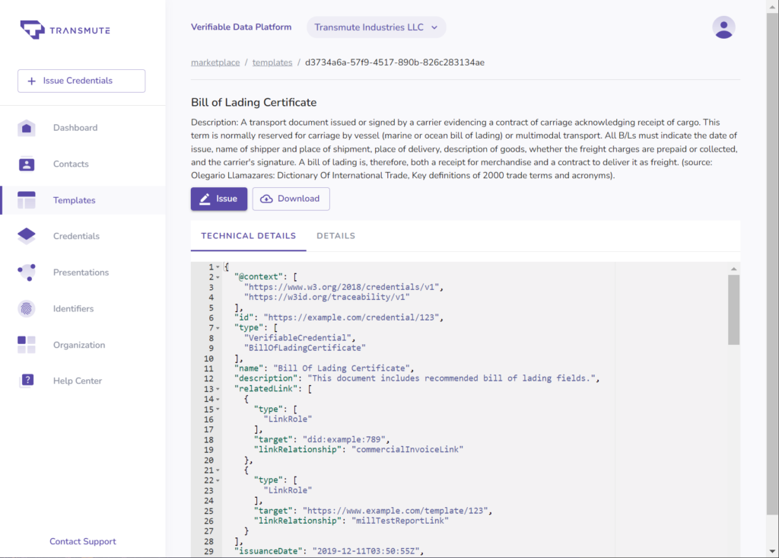
Task: Click the code editor scrollbar thumb
Action: (733, 309)
